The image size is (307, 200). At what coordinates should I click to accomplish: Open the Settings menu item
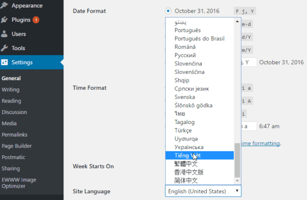(x=22, y=62)
